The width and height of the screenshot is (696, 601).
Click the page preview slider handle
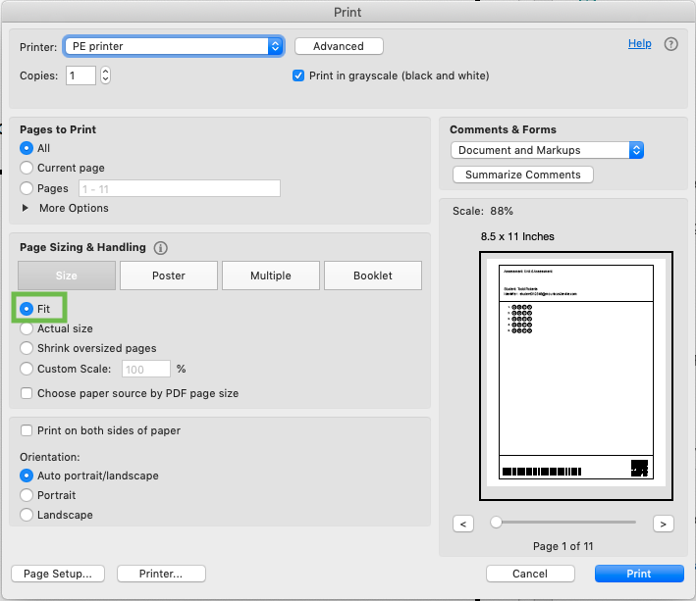pos(497,523)
